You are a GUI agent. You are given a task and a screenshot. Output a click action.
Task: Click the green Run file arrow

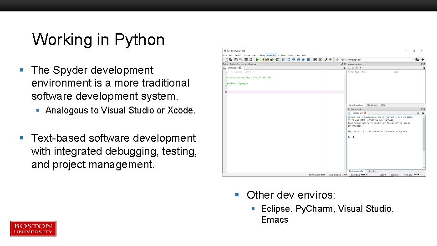pos(257,60)
